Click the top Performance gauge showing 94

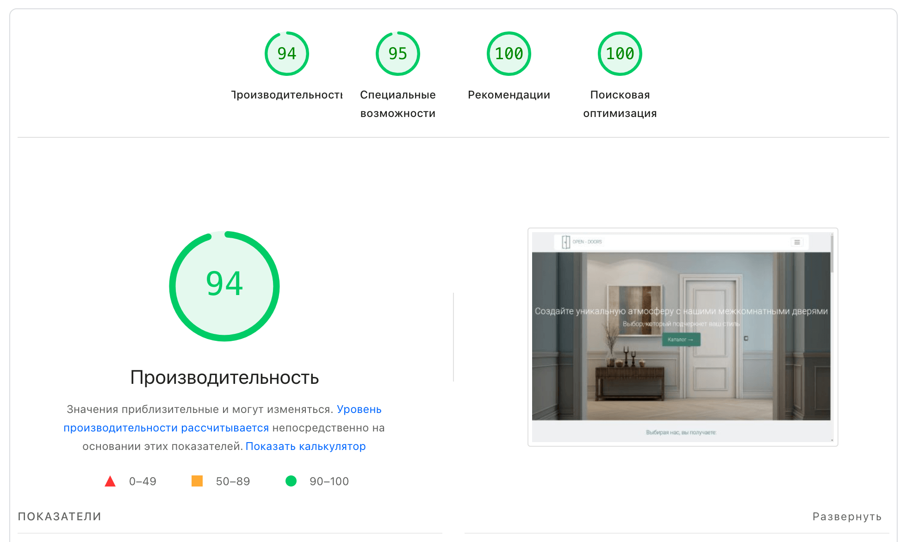point(286,54)
